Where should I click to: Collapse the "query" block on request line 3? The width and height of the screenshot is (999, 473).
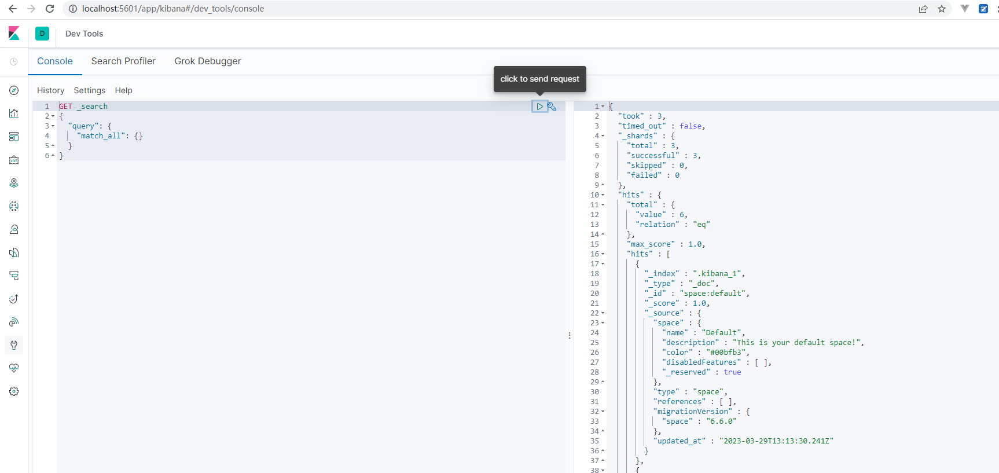53,126
